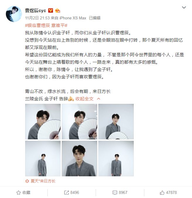Click the post timestamp 11月2日 21:53
192x198 pixels.
click(37, 18)
